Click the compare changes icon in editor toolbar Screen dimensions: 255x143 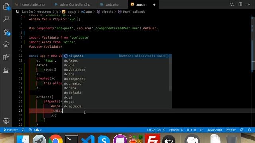[232, 4]
